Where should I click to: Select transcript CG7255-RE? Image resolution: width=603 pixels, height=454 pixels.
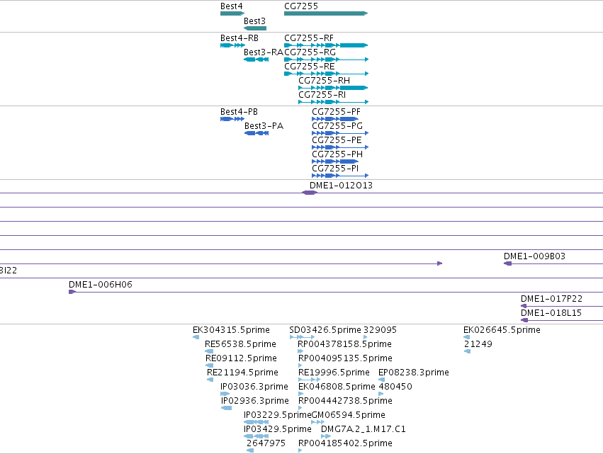click(x=327, y=74)
